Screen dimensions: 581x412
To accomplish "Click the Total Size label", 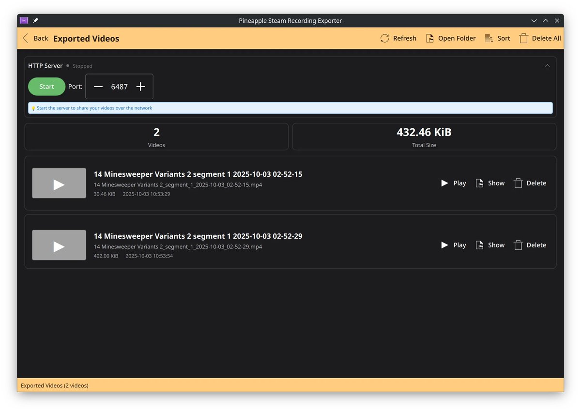I will pos(424,145).
